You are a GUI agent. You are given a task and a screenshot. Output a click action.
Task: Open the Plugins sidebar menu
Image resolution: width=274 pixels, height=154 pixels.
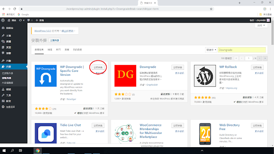[14, 67]
